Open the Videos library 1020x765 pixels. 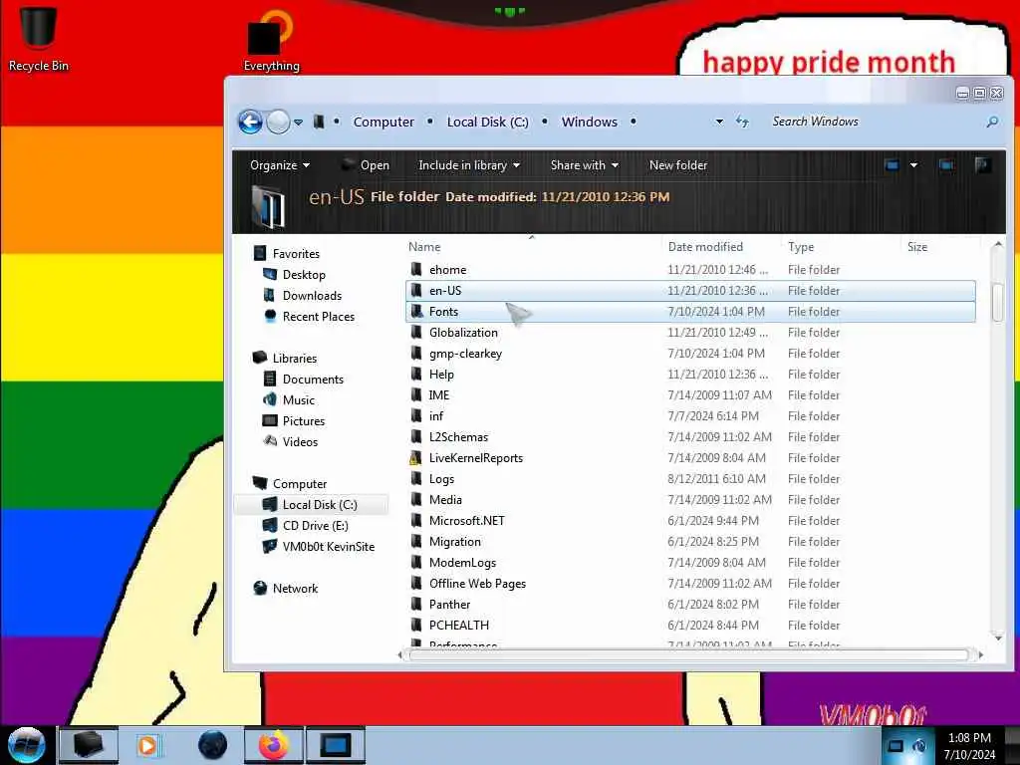tap(300, 441)
